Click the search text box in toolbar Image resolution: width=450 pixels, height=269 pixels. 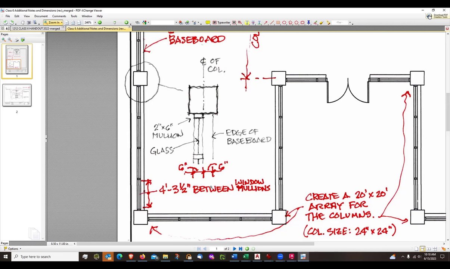click(162, 22)
